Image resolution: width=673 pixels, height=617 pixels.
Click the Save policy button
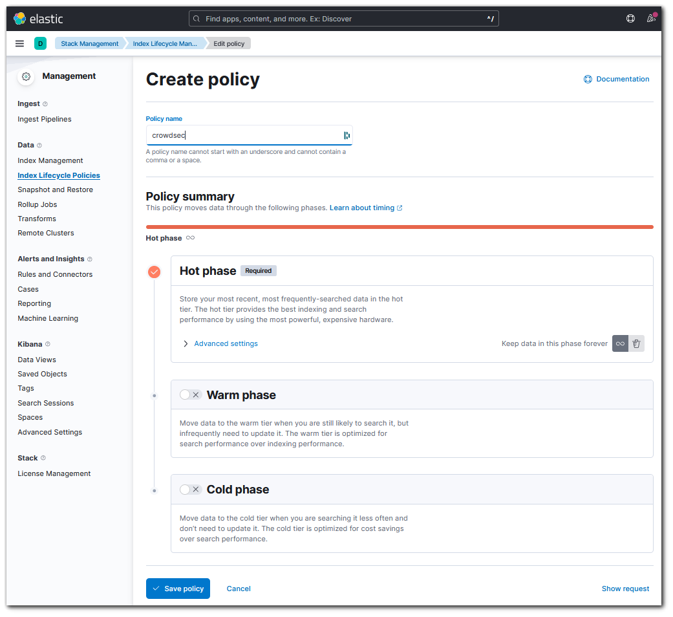[x=178, y=589]
